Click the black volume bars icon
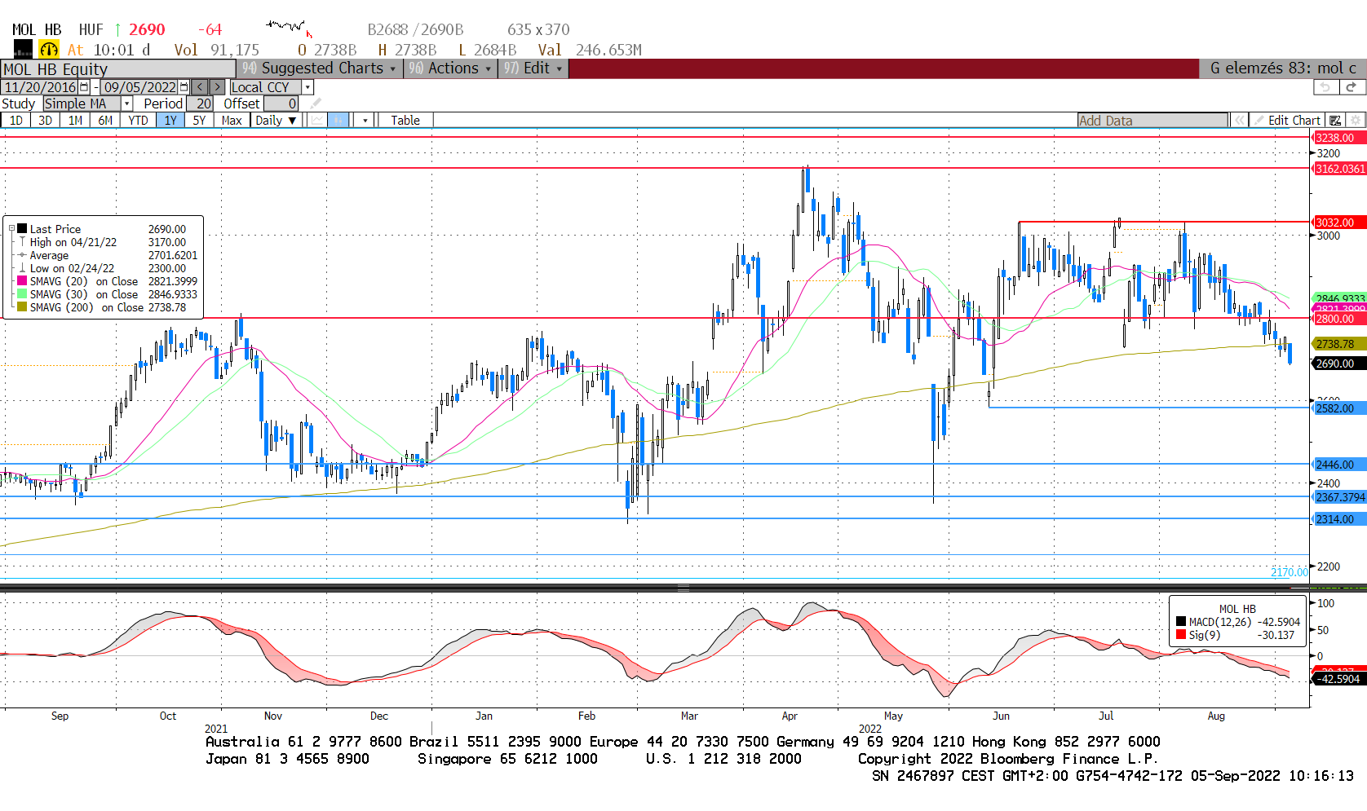This screenshot has height=811, width=1367. click(23, 50)
